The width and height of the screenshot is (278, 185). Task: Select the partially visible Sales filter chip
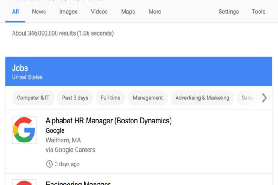248,98
